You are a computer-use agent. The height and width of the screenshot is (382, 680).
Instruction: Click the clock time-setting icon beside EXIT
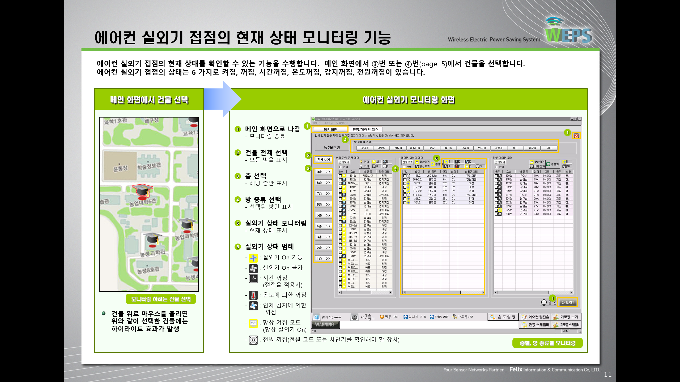tap(544, 302)
